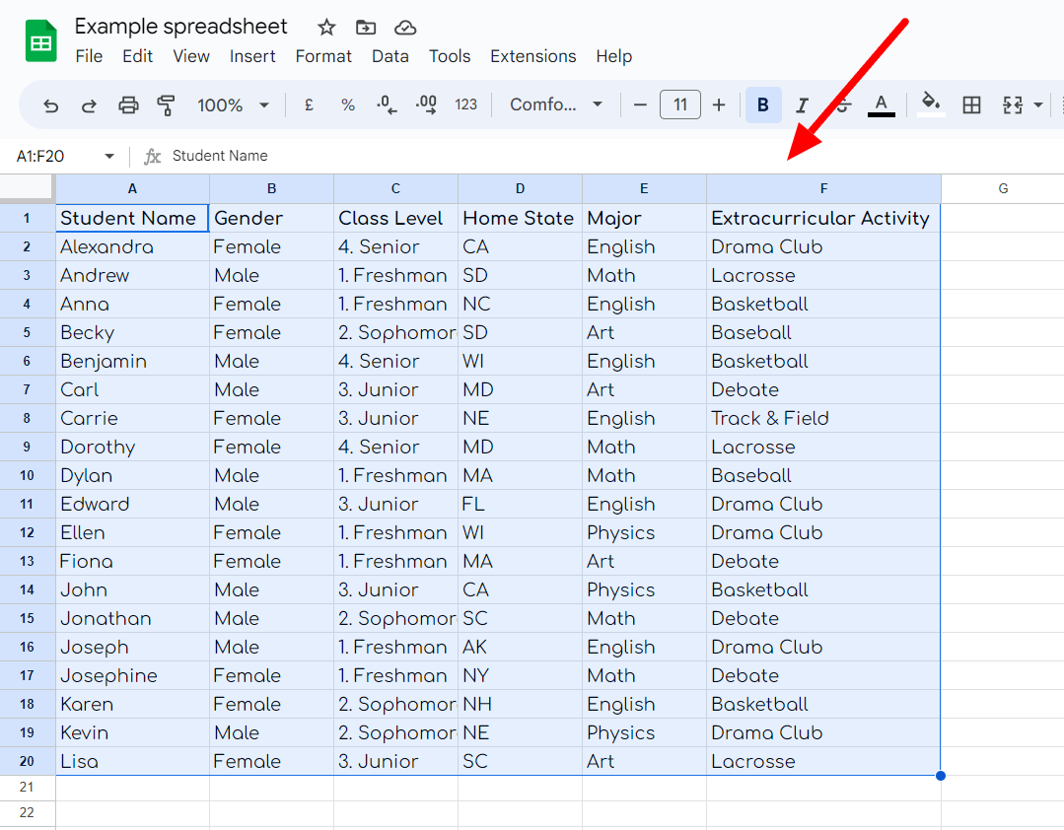Activate the Paint format roller icon
This screenshot has width=1064, height=830.
tap(167, 105)
